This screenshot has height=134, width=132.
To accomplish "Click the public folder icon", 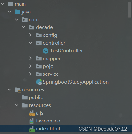I will pyautogui.click(x=25, y=98).
